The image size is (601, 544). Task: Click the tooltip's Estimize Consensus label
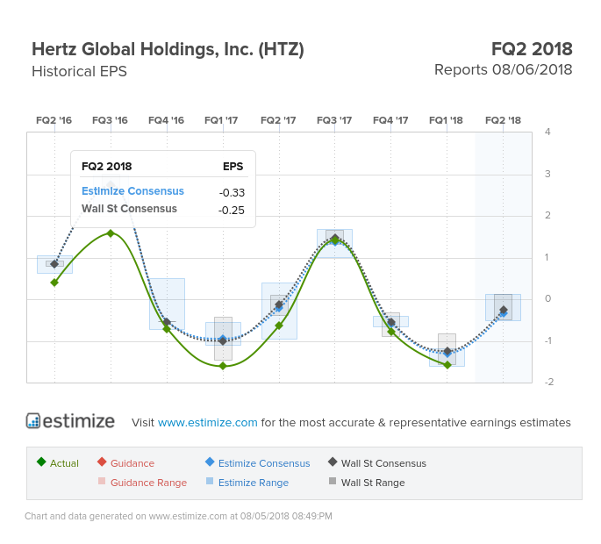pos(132,191)
